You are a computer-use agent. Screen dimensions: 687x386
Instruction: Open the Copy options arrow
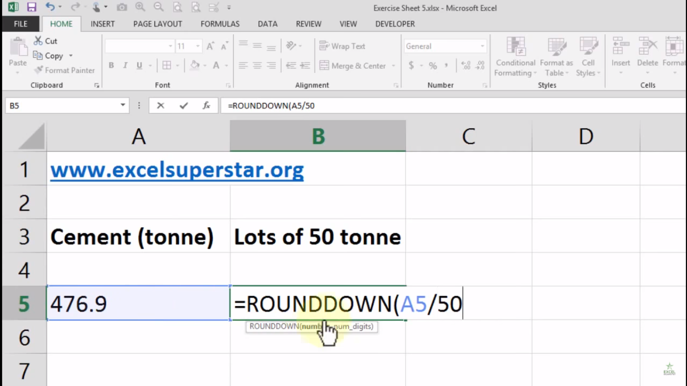pyautogui.click(x=70, y=56)
